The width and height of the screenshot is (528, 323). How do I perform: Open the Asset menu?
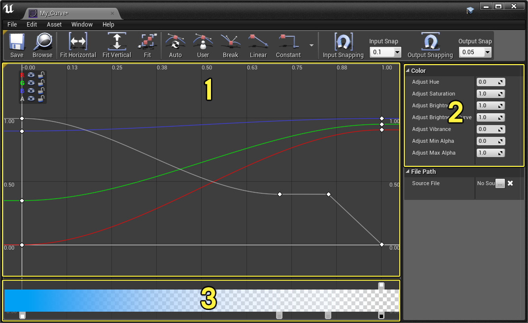[x=54, y=24]
